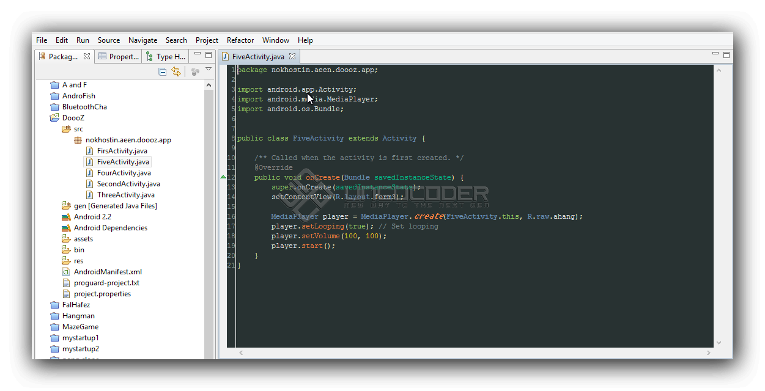The image size is (765, 391).
Task: Select the mystartup2 project
Action: tap(81, 349)
